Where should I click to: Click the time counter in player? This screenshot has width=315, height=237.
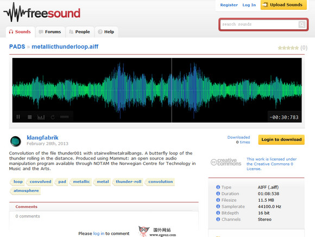tap(284, 117)
